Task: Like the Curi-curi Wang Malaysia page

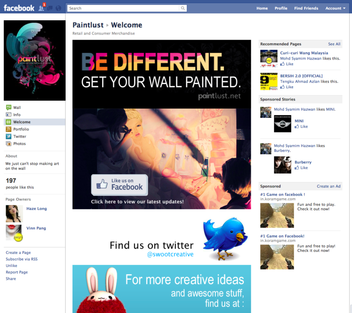Action: [x=287, y=64]
